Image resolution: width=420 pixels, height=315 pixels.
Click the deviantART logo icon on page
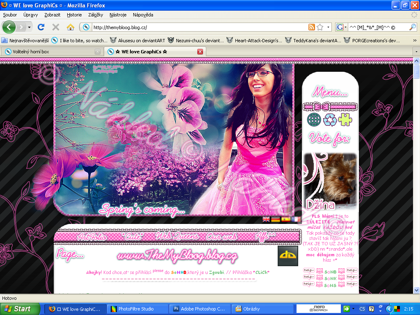click(288, 256)
